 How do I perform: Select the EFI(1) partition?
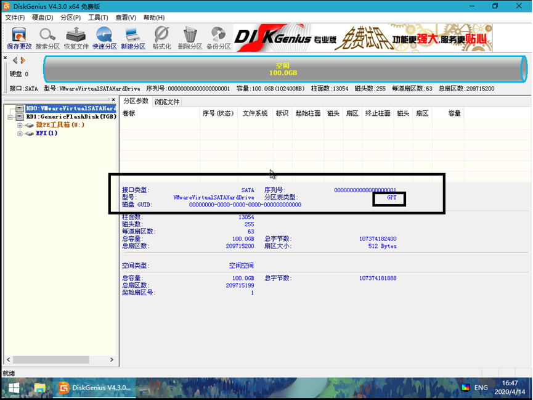tap(47, 133)
